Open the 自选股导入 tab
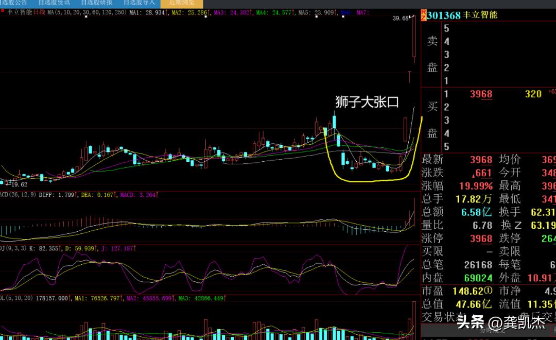 tap(140, 3)
